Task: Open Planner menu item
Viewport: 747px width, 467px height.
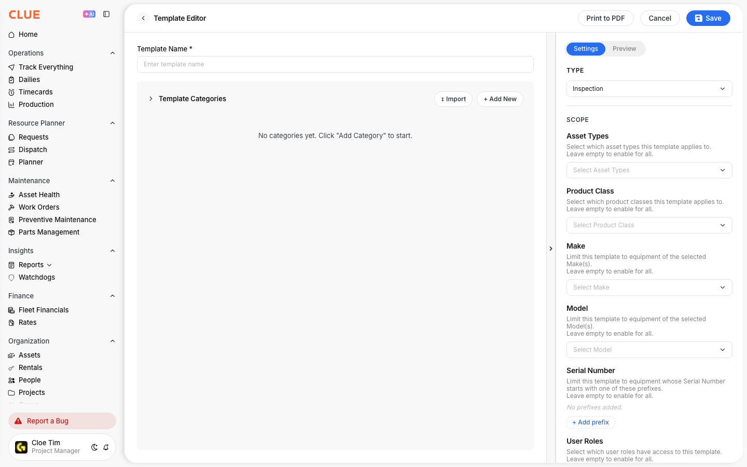Action: pos(31,162)
